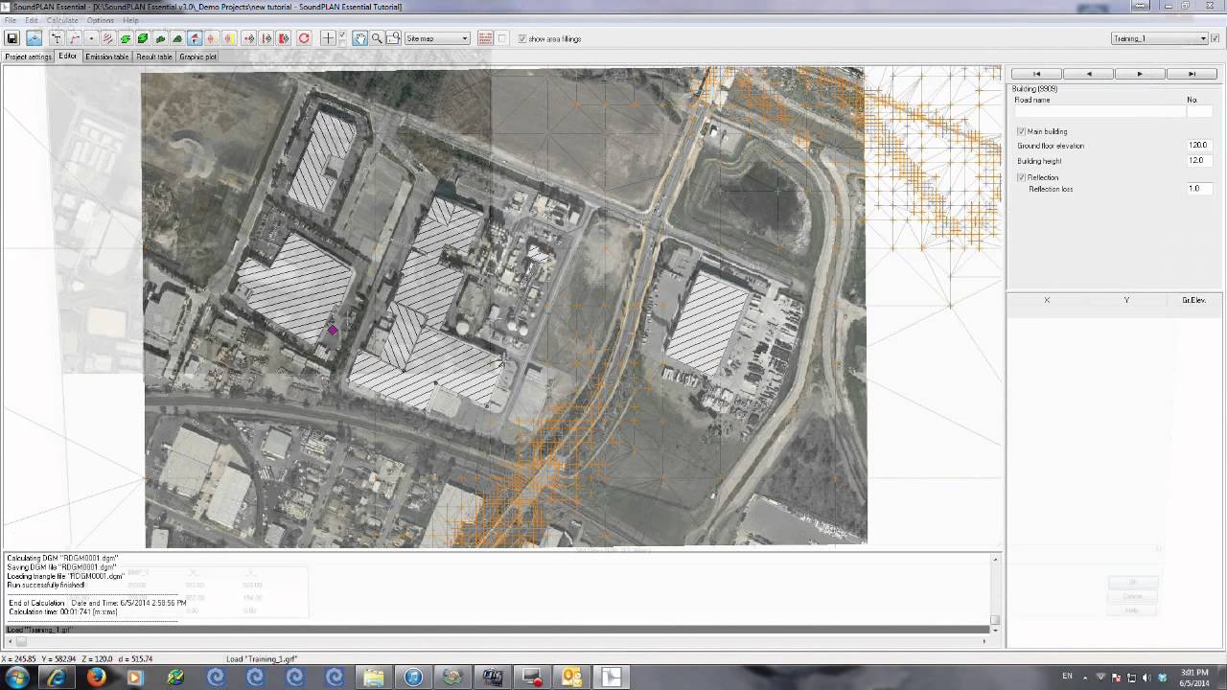
Task: Click the Save floppy disk icon
Action: (12, 38)
